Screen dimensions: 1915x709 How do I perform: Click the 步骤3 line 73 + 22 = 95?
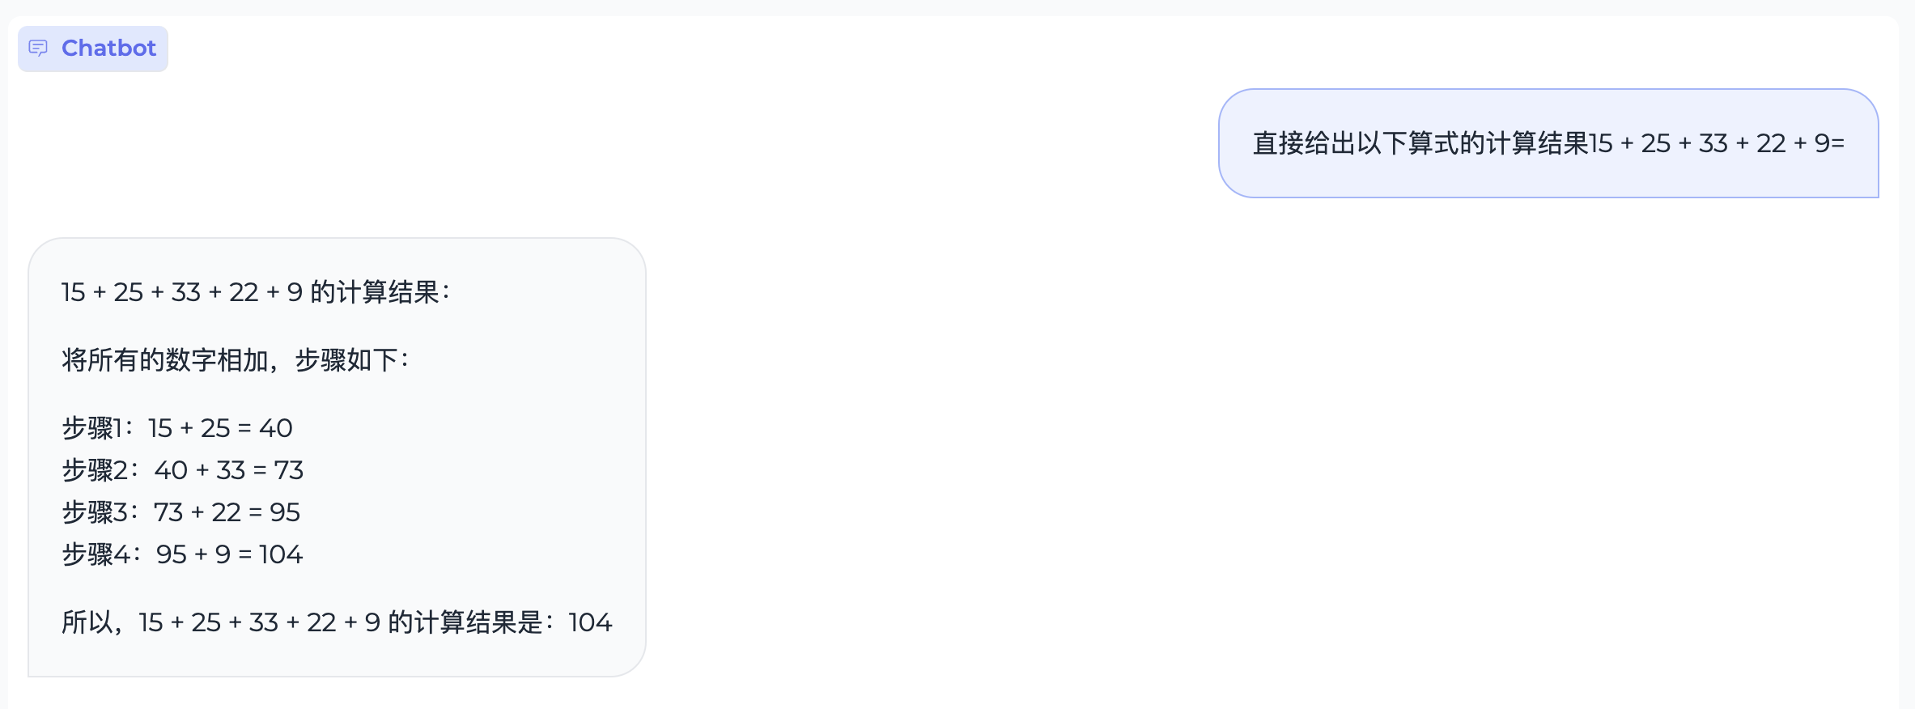[x=181, y=512]
